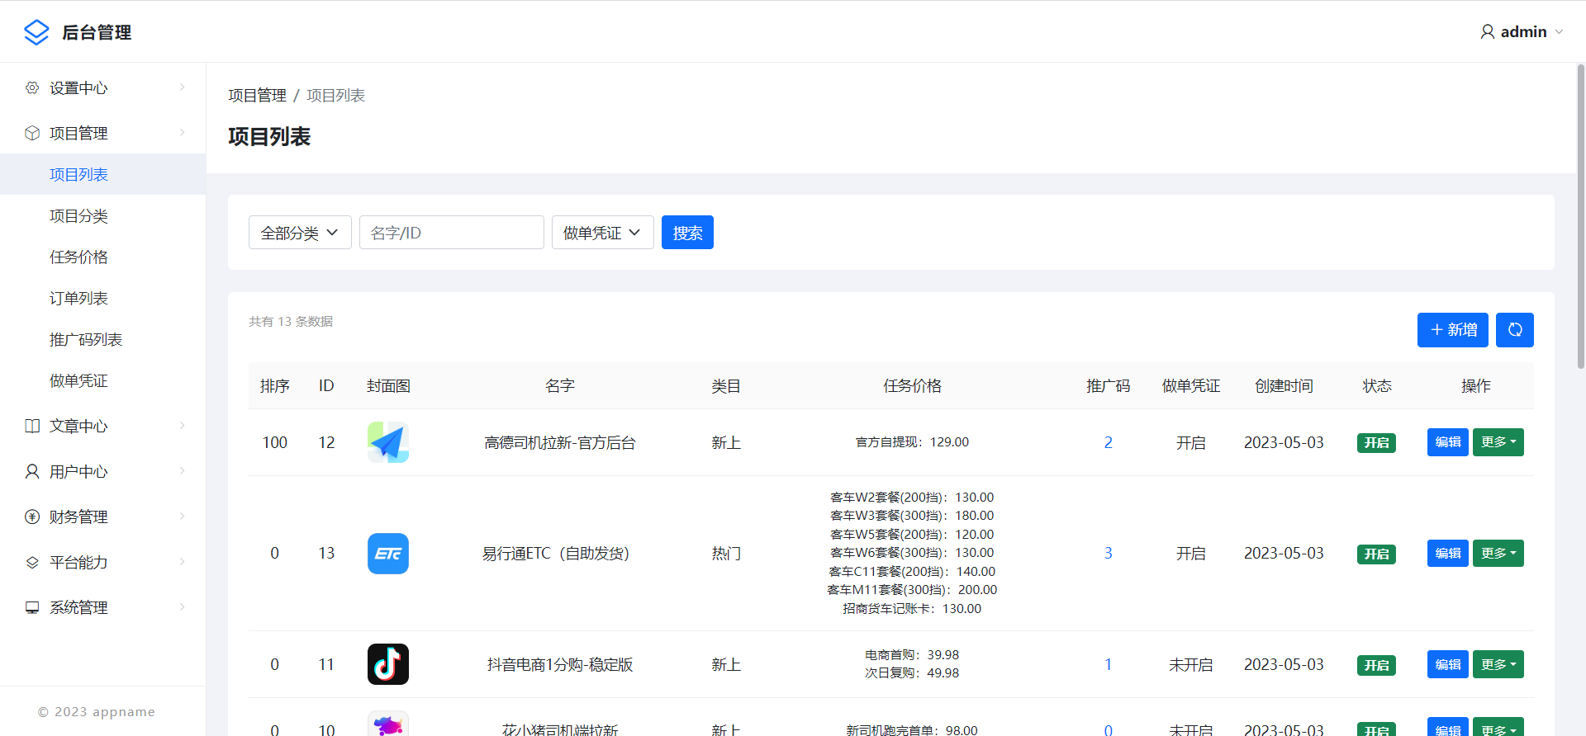
Task: Click the cube icon beside 项目管理
Action: point(32,133)
